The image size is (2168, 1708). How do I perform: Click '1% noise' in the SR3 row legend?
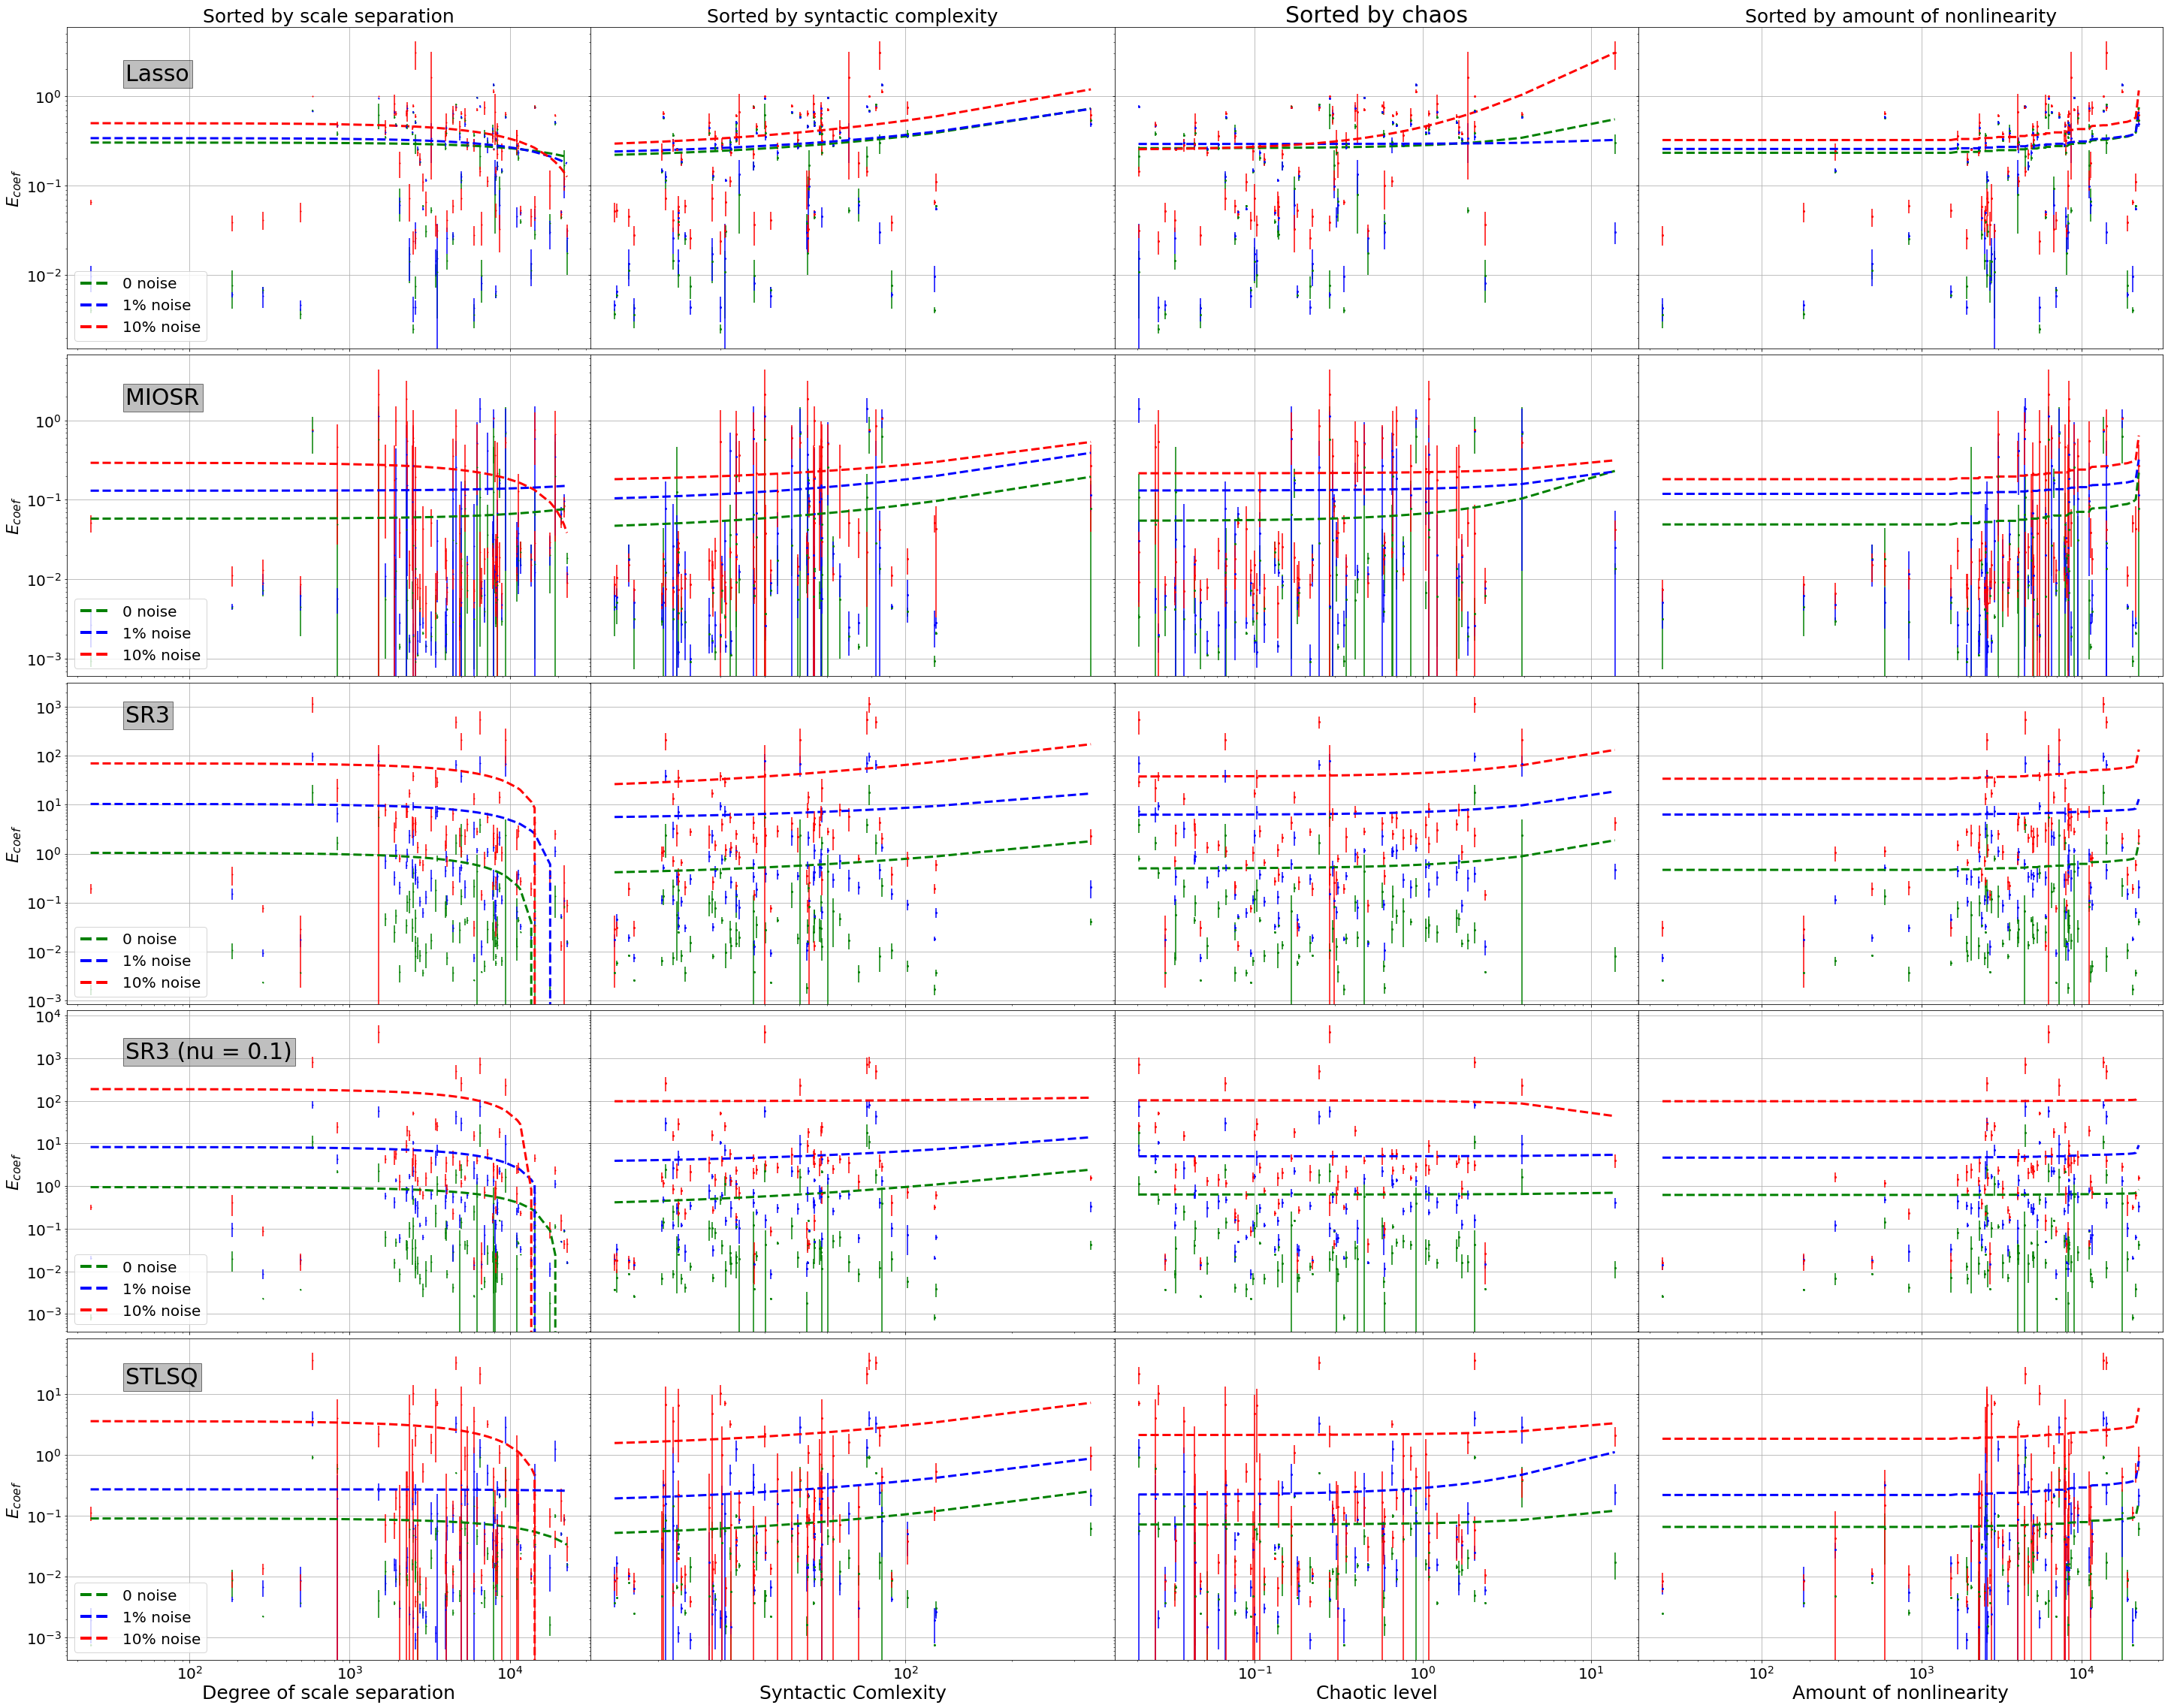(x=156, y=961)
